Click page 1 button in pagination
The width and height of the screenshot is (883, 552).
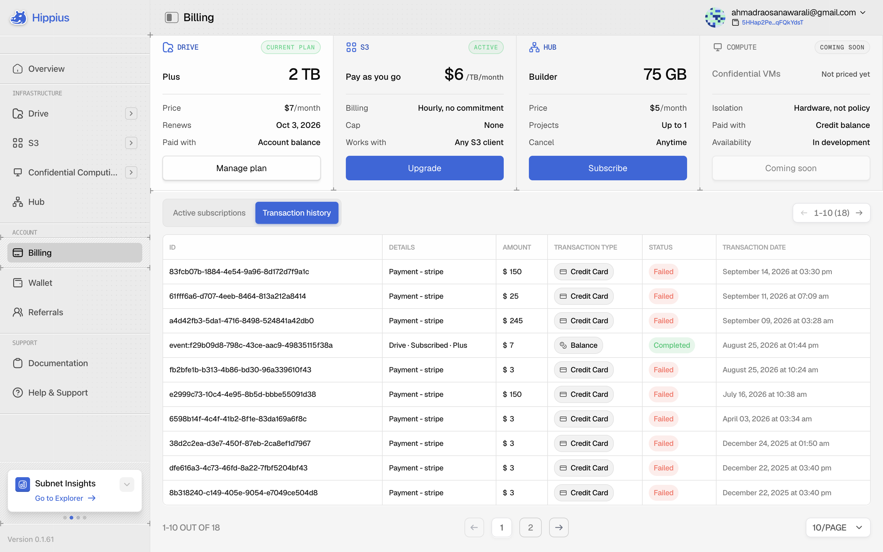[502, 527]
